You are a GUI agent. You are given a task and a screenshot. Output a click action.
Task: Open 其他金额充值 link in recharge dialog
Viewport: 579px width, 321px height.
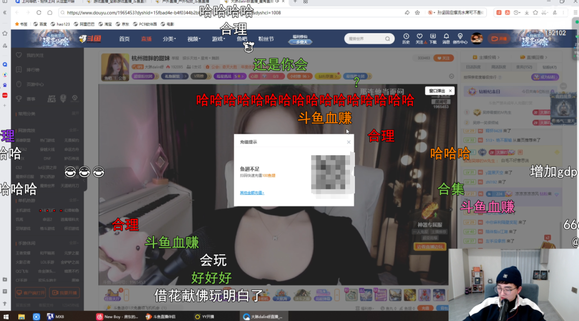click(252, 193)
